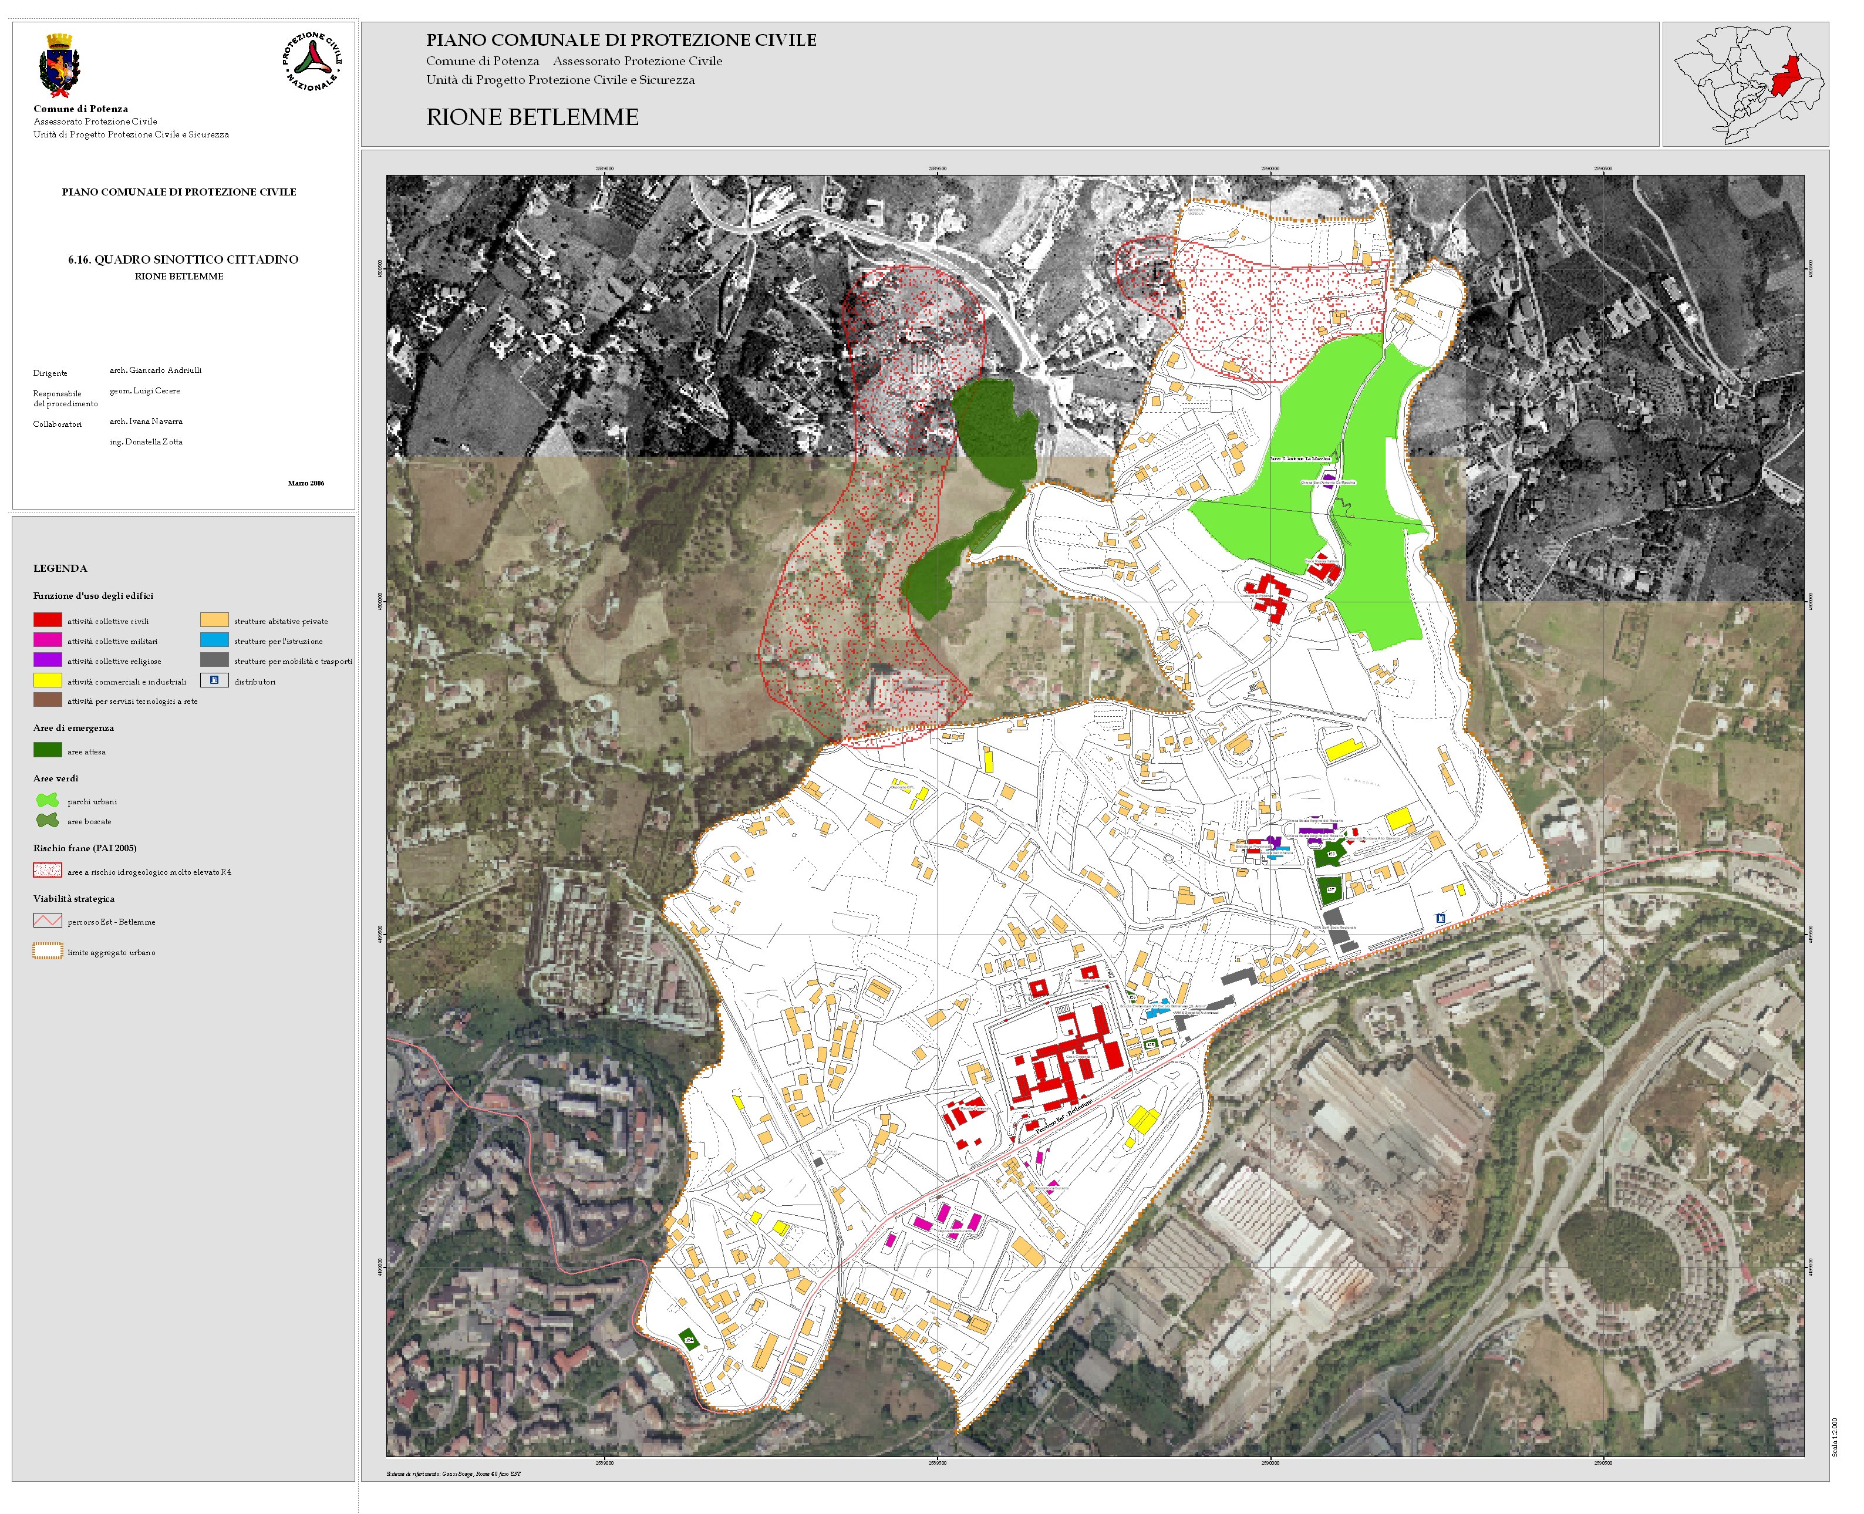Image resolution: width=1864 pixels, height=1514 pixels.
Task: Click the distributori fuel pump legend icon
Action: click(214, 680)
